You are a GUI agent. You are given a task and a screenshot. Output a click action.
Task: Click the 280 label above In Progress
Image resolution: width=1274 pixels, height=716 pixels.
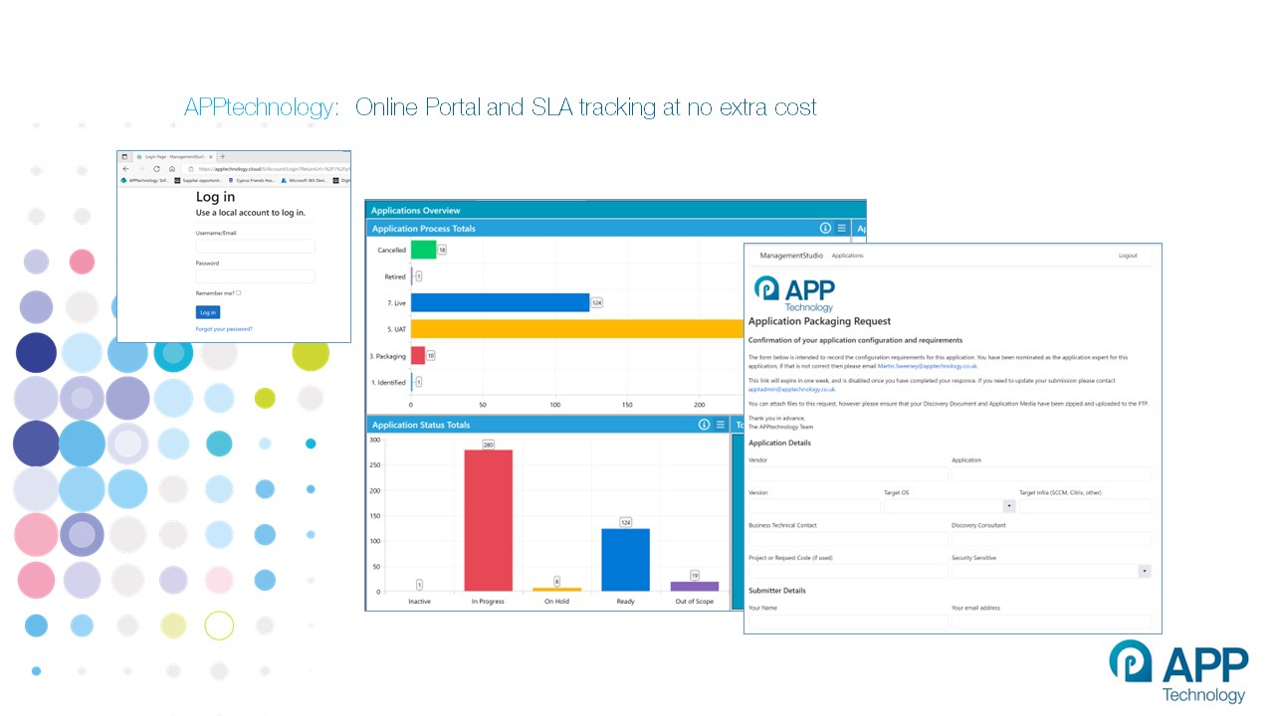[x=489, y=445]
